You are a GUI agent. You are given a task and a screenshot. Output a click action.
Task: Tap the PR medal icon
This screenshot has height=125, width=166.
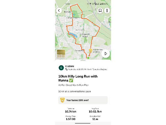tap(62, 100)
